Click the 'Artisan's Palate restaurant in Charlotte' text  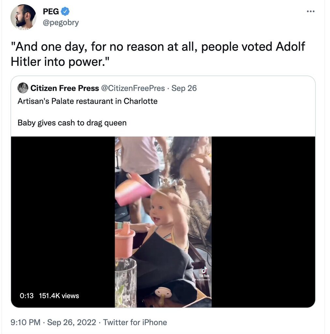(87, 101)
